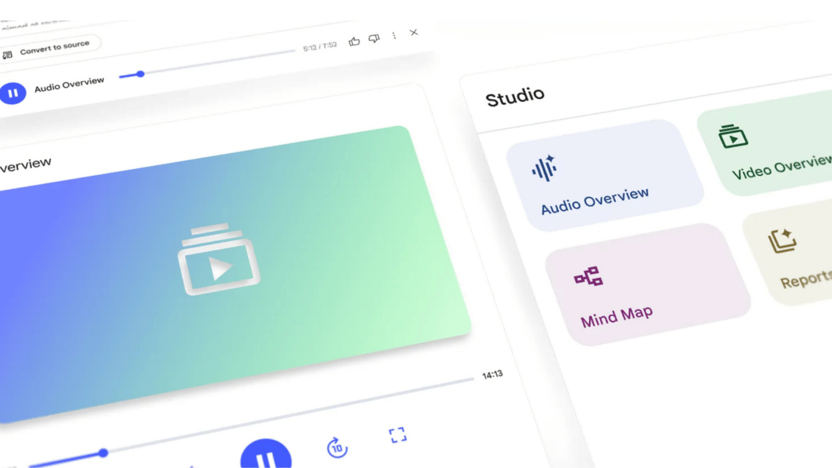Click the Convert to source icon
Image resolution: width=832 pixels, height=468 pixels.
[8, 55]
